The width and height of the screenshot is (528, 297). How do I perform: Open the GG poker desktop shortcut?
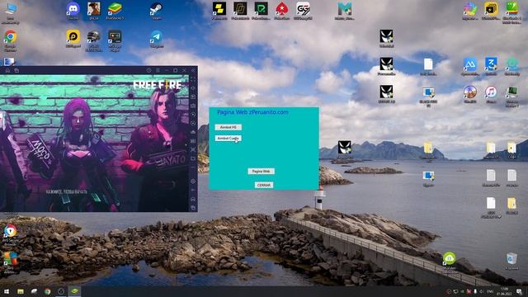pos(303,11)
